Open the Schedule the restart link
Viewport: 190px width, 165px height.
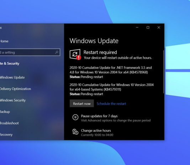(111, 104)
